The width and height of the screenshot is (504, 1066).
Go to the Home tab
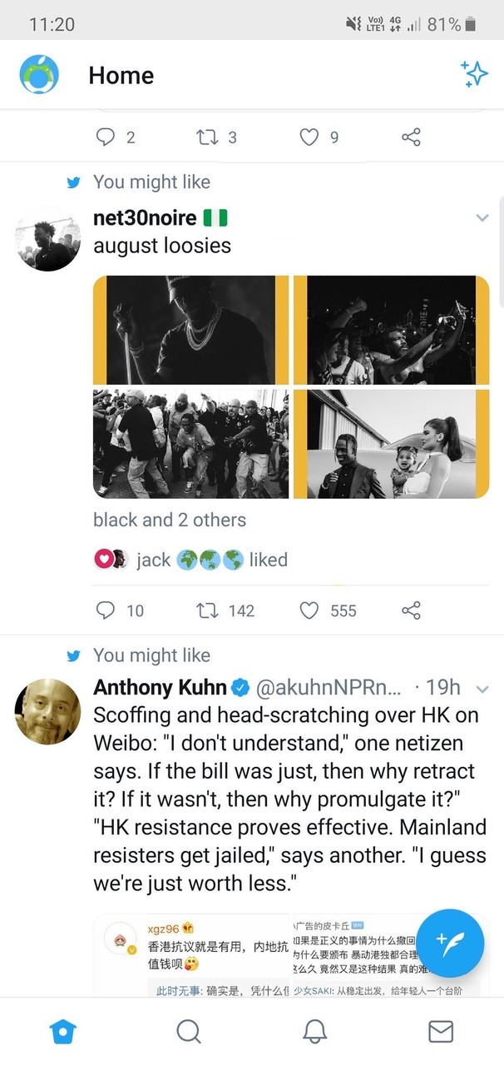[x=63, y=1031]
